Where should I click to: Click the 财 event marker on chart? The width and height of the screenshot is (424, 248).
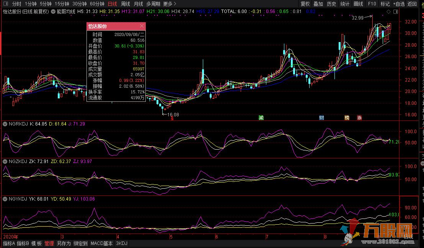321,117
